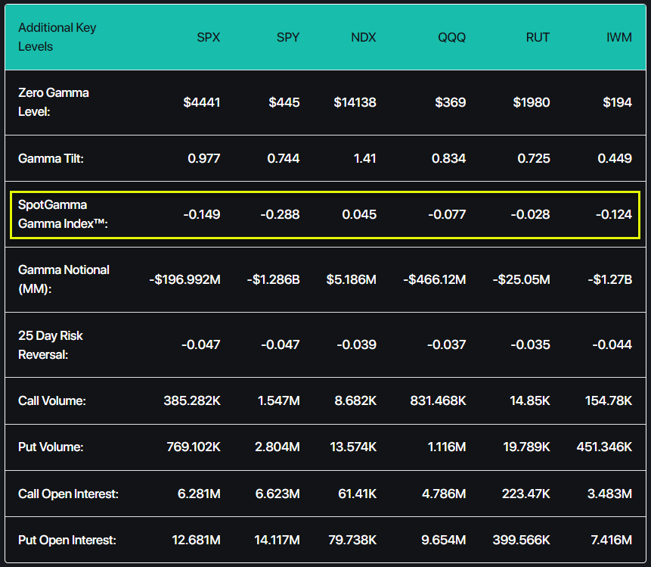Select the NDX column header
651x567 pixels.
click(364, 37)
